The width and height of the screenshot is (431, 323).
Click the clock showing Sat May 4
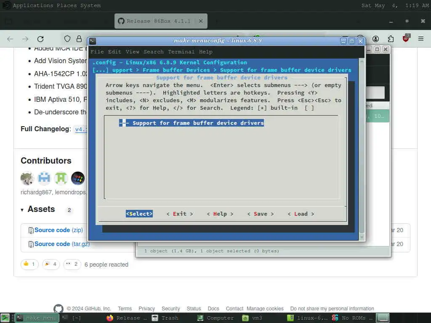[395, 5]
